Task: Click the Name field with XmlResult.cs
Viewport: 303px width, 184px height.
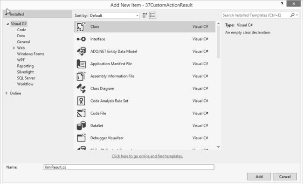Action: [x=129, y=167]
